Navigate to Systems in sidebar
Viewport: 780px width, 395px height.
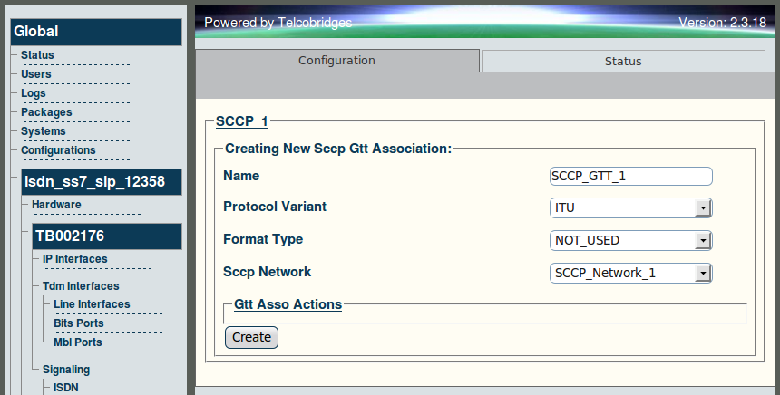tap(44, 131)
